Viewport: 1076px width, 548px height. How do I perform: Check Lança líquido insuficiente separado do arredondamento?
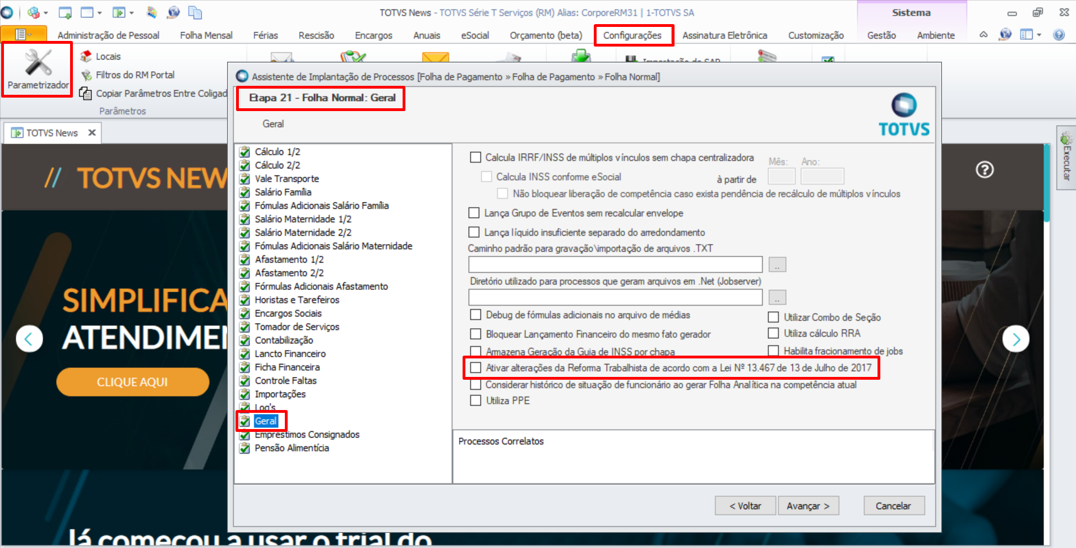pos(474,232)
